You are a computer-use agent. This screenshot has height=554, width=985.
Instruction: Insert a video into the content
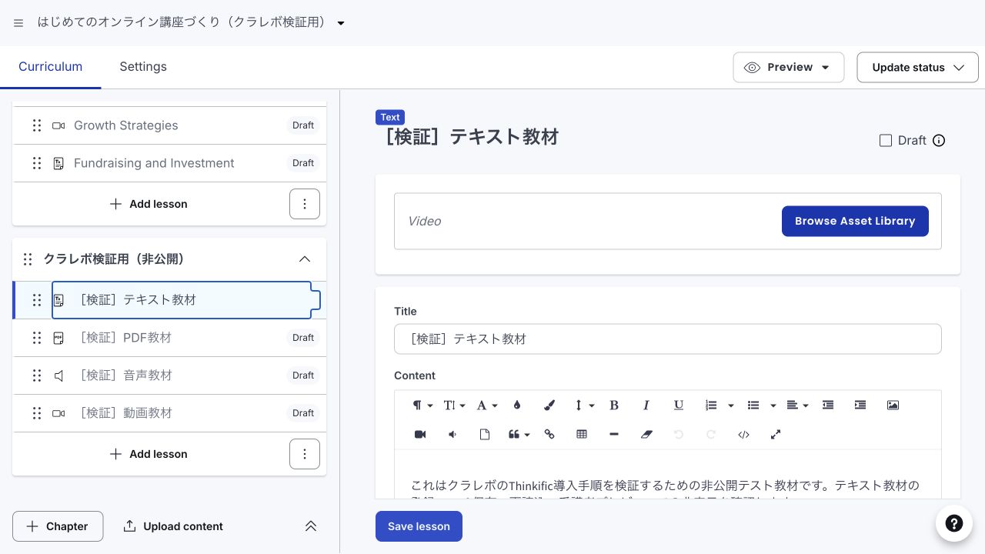[420, 435]
